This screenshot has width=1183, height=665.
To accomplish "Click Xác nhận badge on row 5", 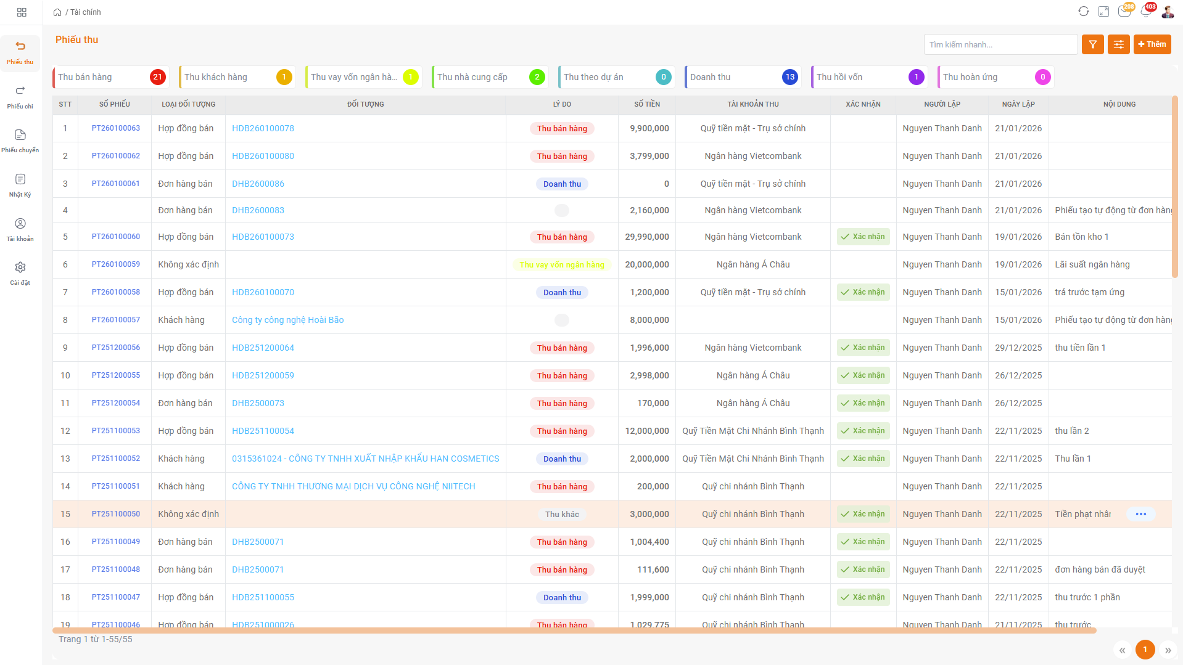I will (863, 237).
